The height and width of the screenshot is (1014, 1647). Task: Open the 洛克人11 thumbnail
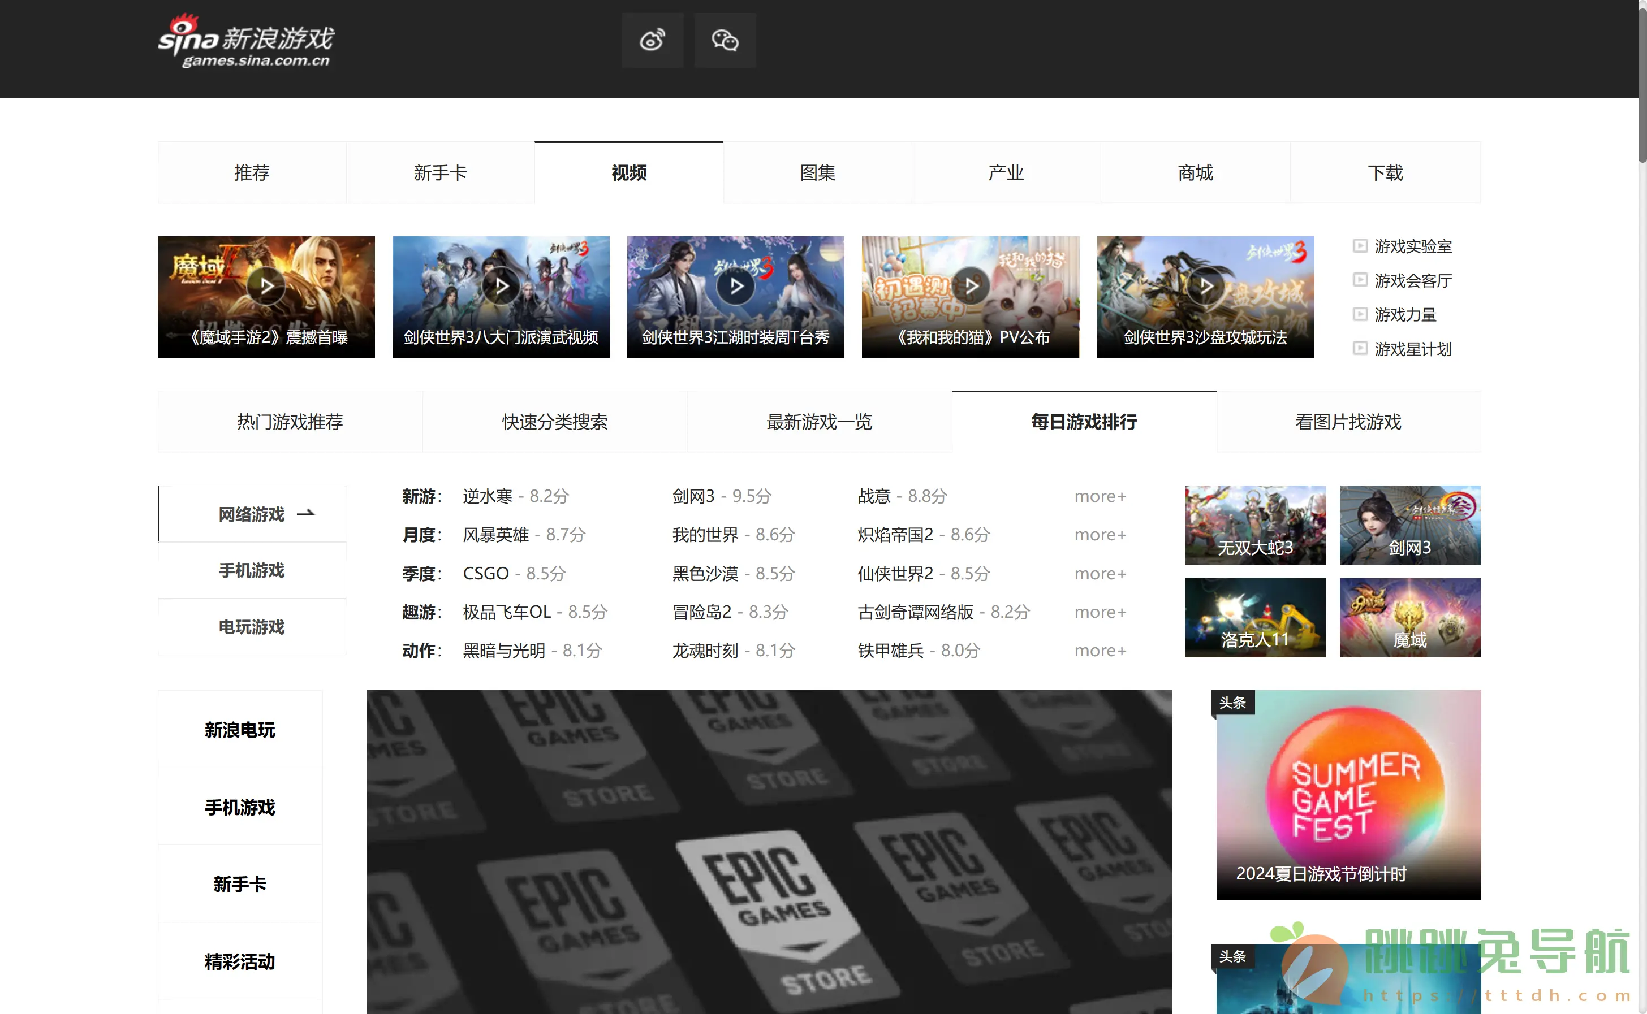click(x=1255, y=618)
